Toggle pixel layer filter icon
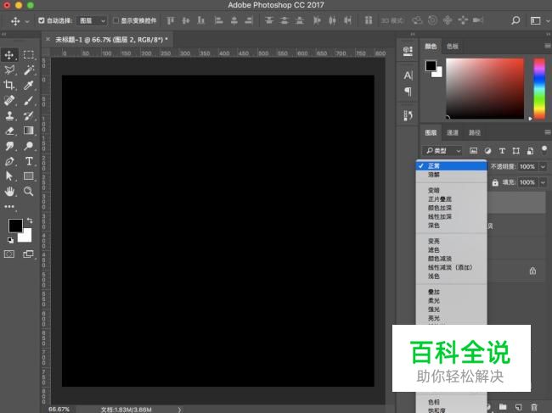The image size is (552, 413). tap(474, 151)
